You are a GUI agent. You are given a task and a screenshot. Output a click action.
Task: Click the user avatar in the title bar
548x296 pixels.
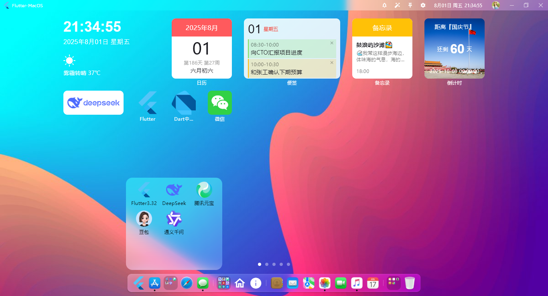[x=495, y=5]
